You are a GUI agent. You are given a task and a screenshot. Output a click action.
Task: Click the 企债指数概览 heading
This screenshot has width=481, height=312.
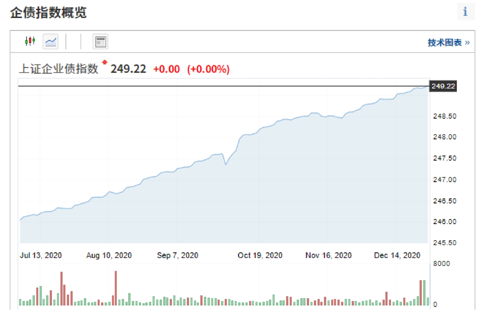(48, 13)
